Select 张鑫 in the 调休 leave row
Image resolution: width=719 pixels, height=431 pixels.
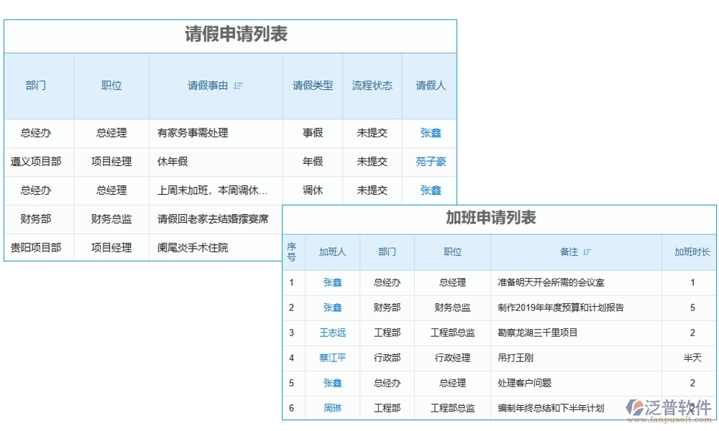pos(429,190)
